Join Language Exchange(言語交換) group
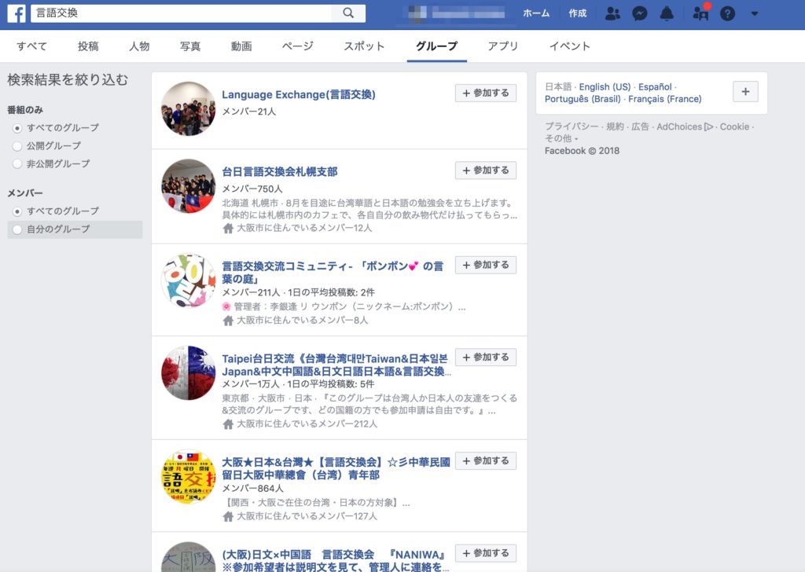 click(x=486, y=93)
